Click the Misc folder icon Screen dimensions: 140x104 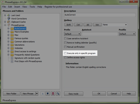click(12, 35)
